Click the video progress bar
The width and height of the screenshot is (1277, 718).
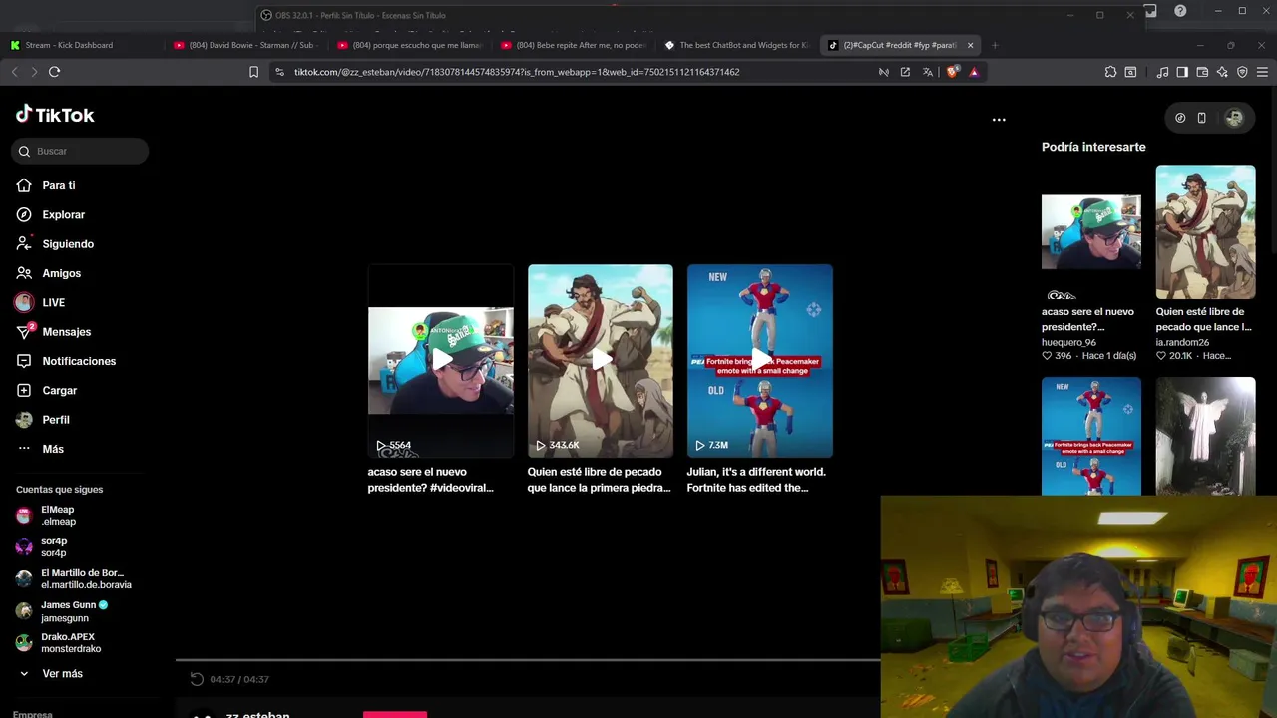[528, 660]
